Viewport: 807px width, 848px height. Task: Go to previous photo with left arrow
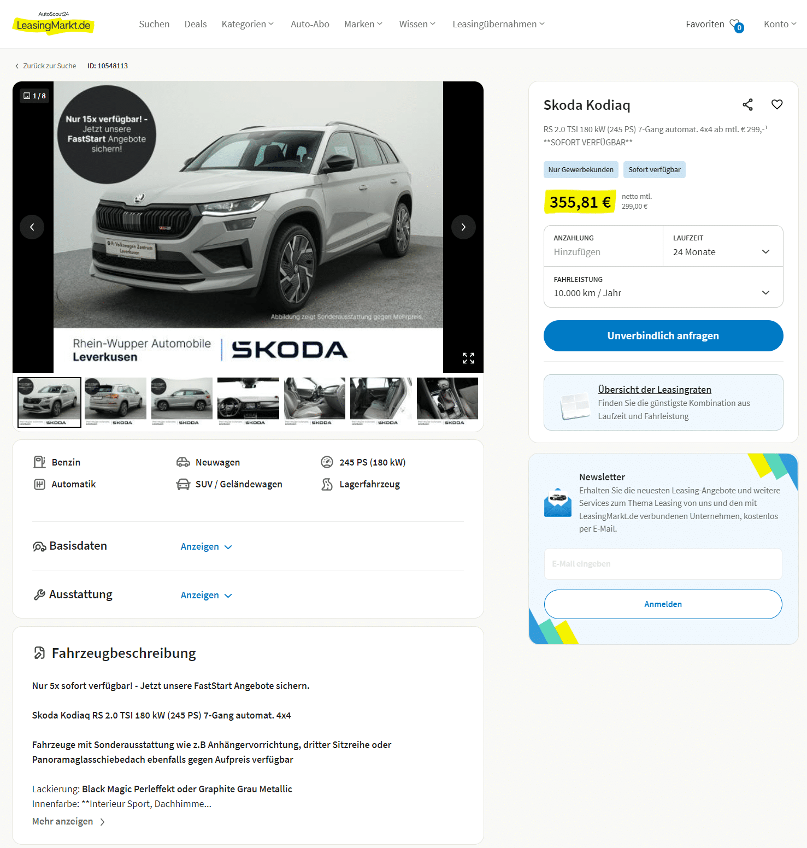click(x=32, y=227)
